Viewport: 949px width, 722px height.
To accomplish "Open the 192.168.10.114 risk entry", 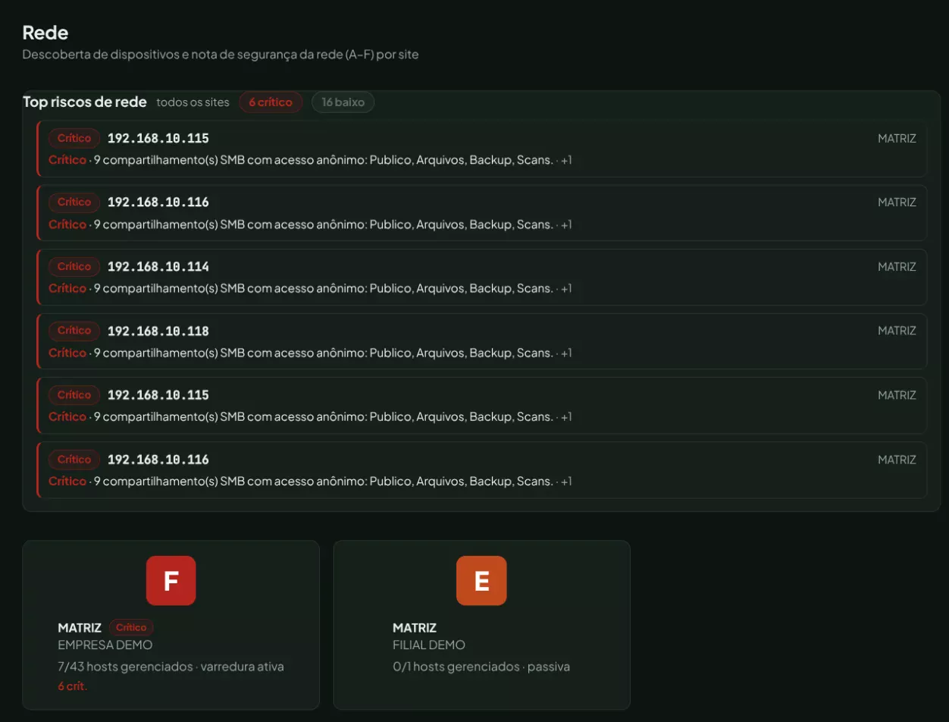I will pos(482,277).
